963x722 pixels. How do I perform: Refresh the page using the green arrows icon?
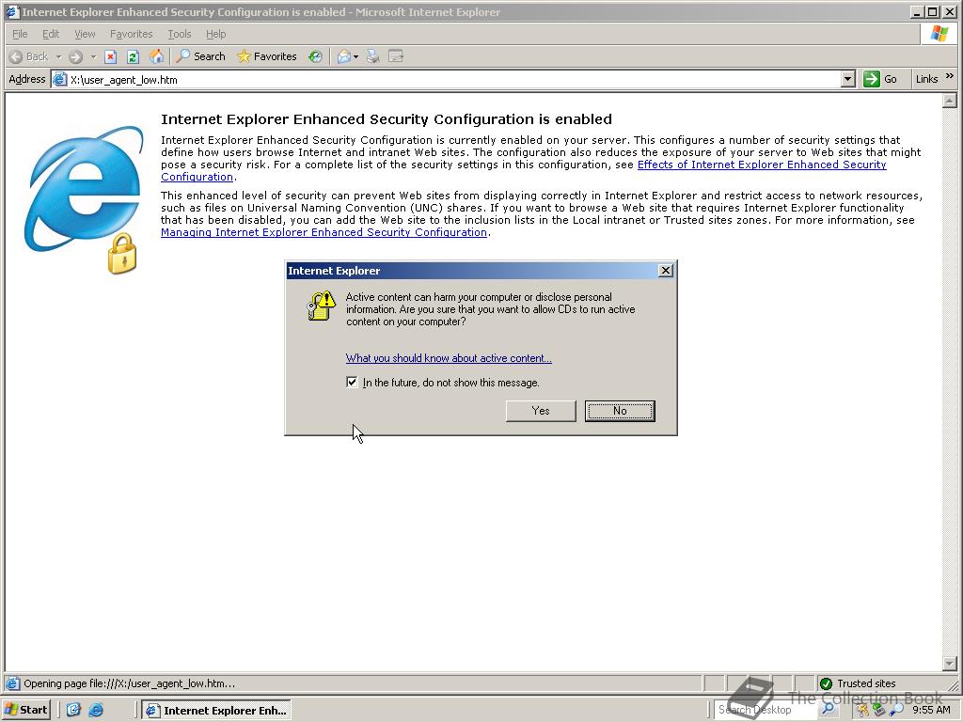click(x=134, y=57)
